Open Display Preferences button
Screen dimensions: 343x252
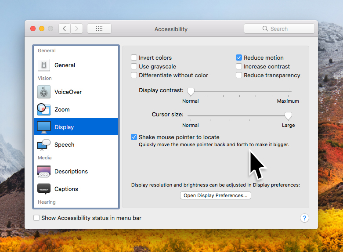(216, 195)
